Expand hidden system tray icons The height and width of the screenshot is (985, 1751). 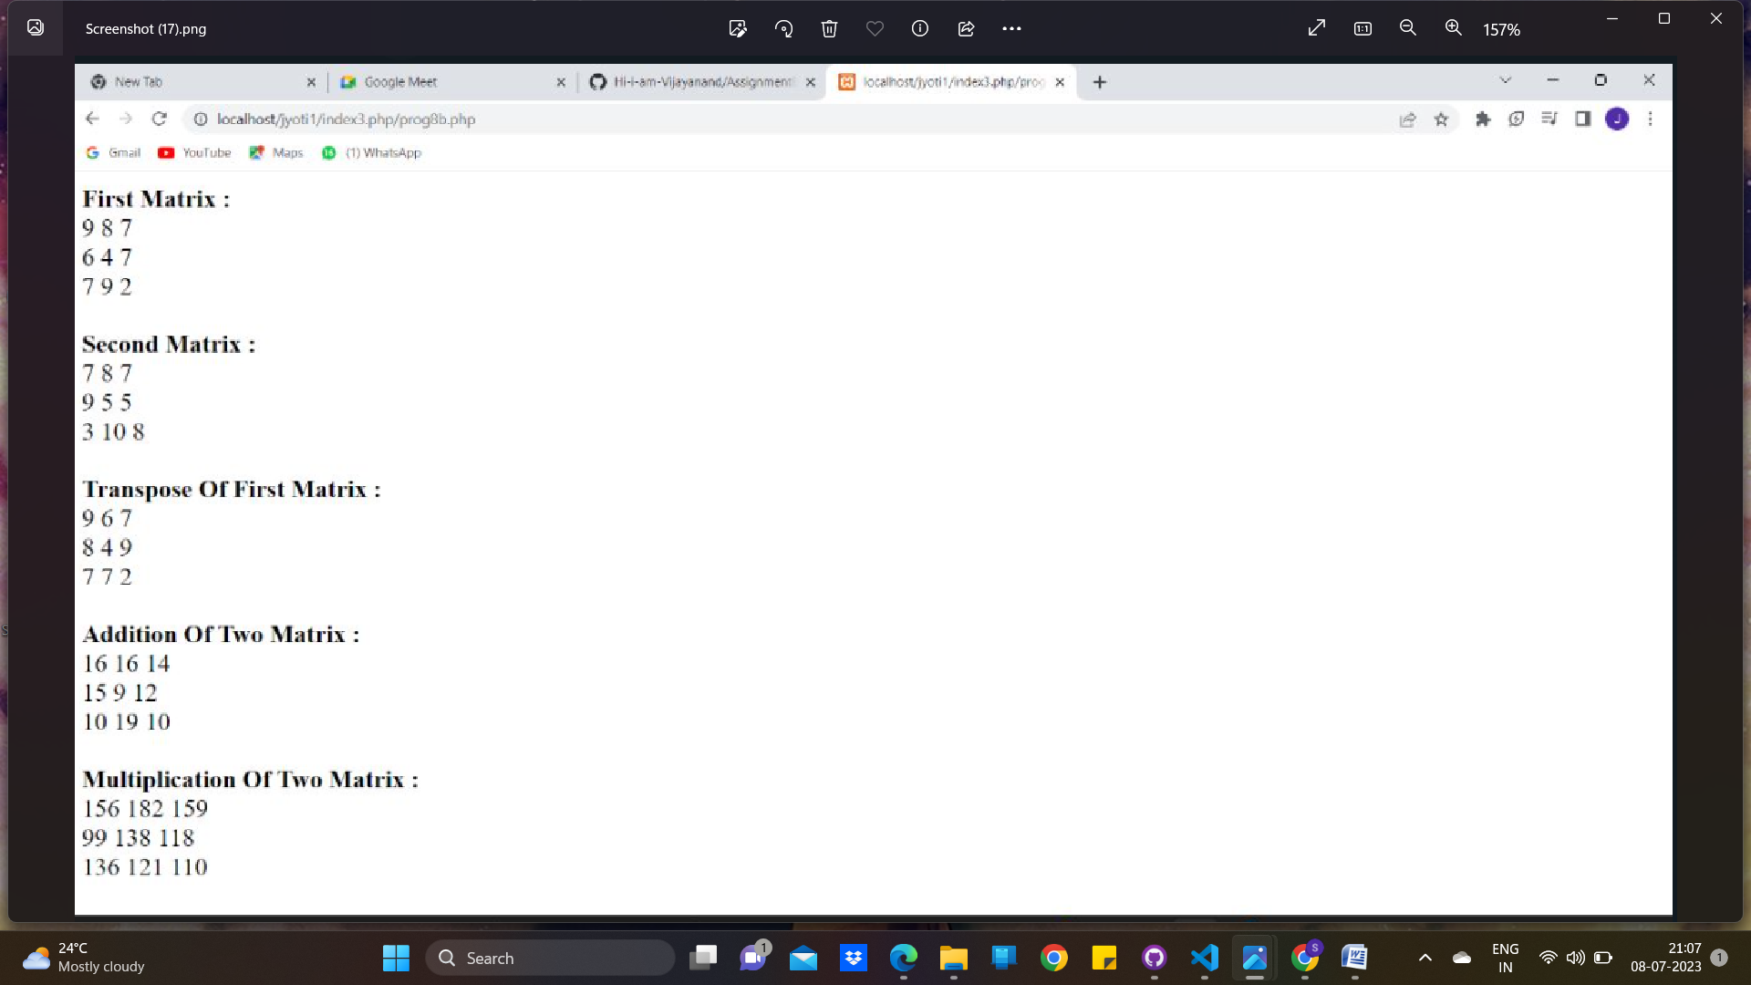1425,958
